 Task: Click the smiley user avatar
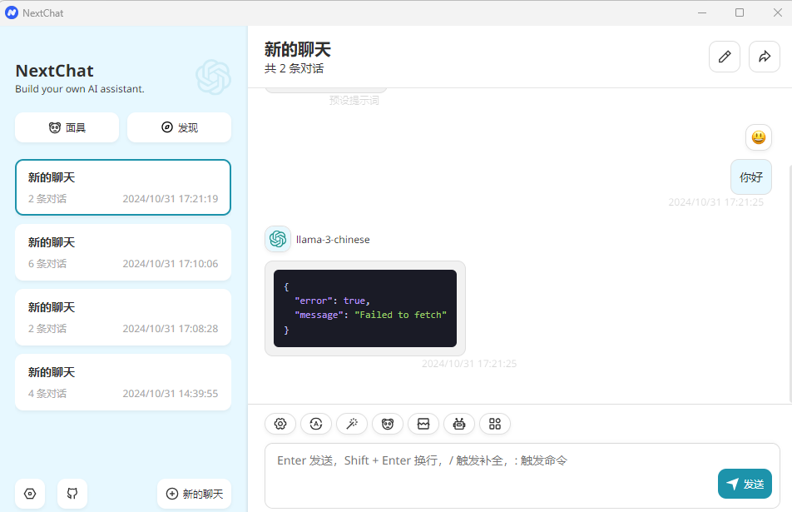(758, 137)
